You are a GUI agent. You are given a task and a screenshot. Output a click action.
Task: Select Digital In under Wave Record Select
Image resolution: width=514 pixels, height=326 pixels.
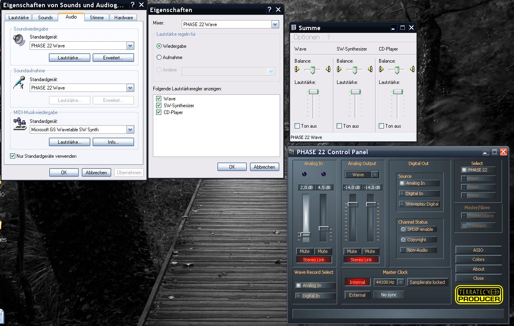[x=315, y=296]
